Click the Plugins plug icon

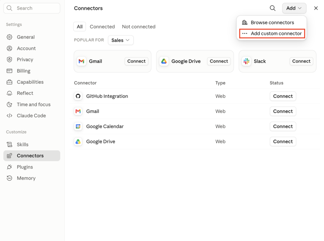(9, 167)
